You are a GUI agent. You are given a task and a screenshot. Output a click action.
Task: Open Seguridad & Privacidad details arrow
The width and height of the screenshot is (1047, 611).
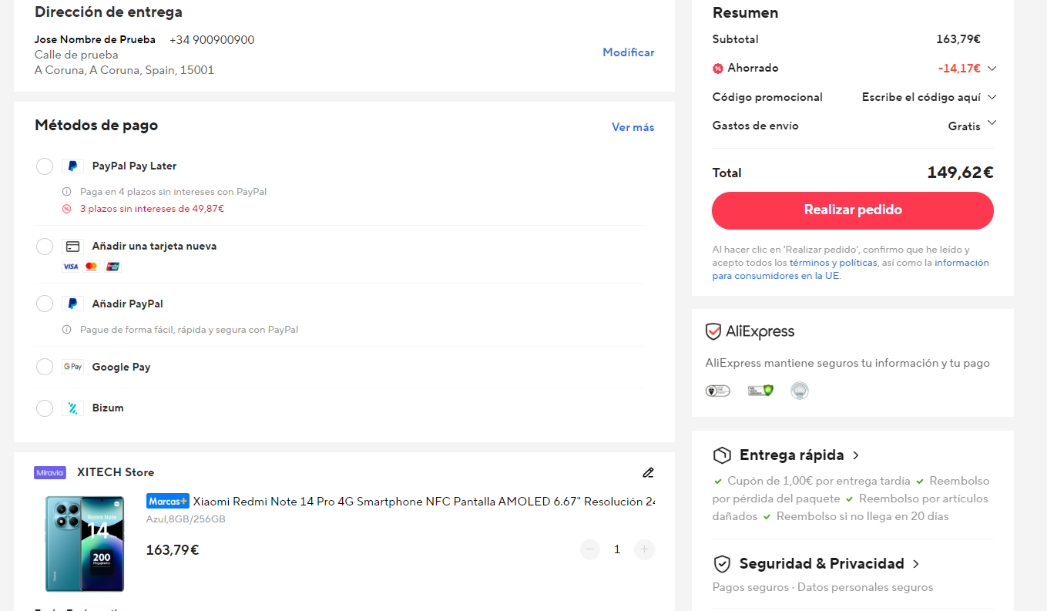(x=916, y=564)
